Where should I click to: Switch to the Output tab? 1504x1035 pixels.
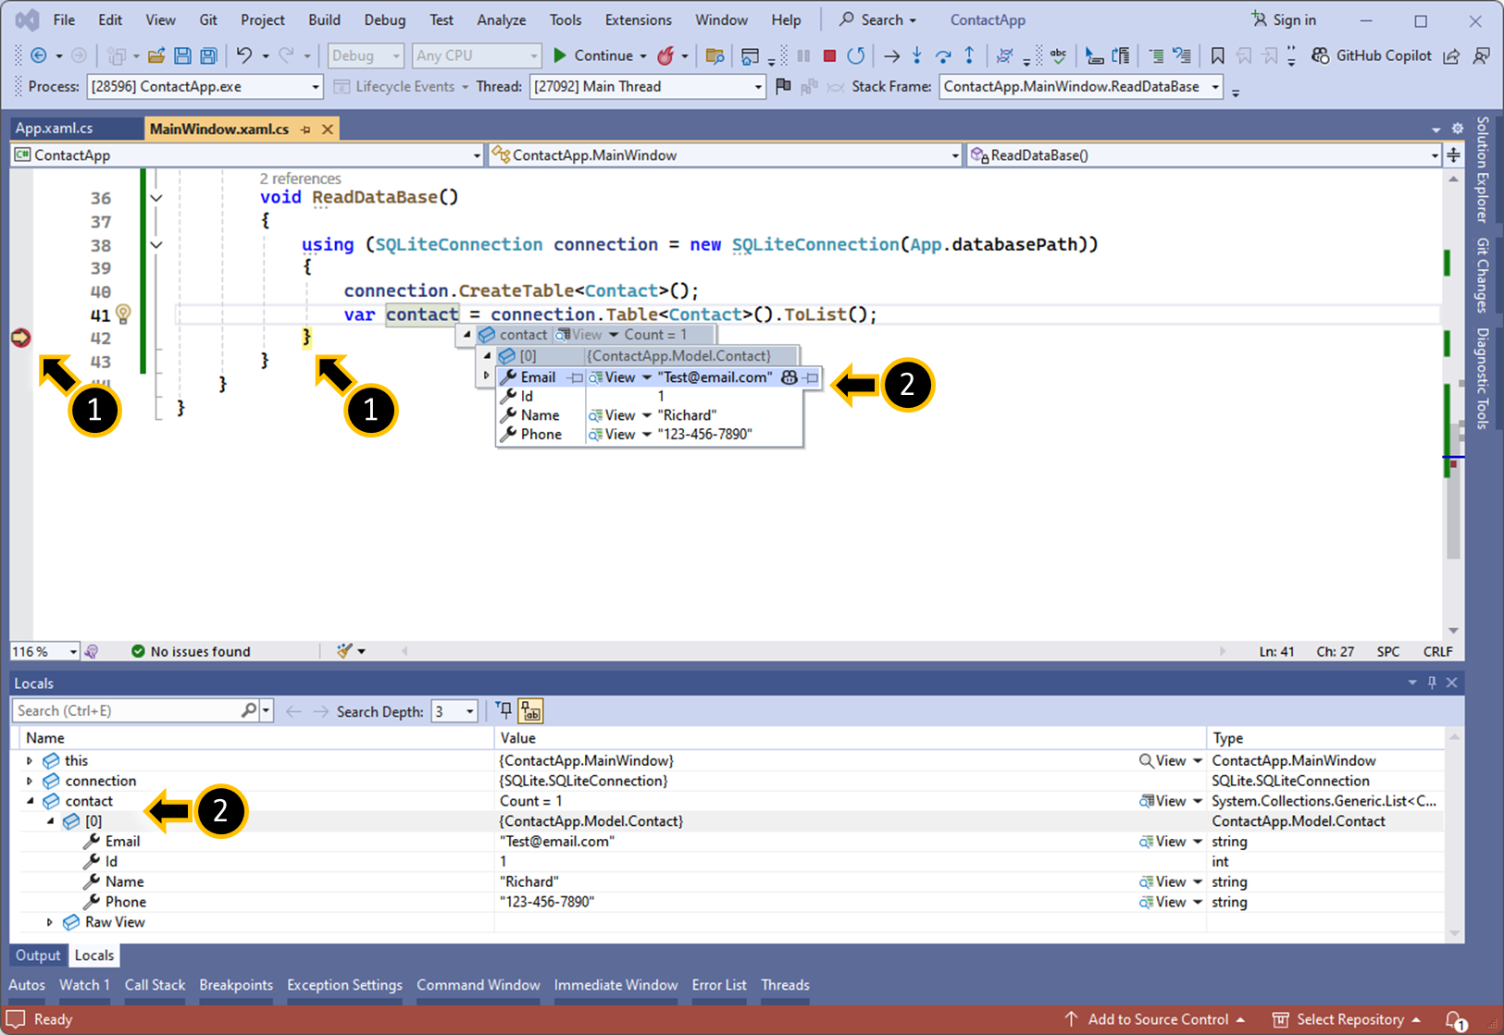click(x=38, y=955)
